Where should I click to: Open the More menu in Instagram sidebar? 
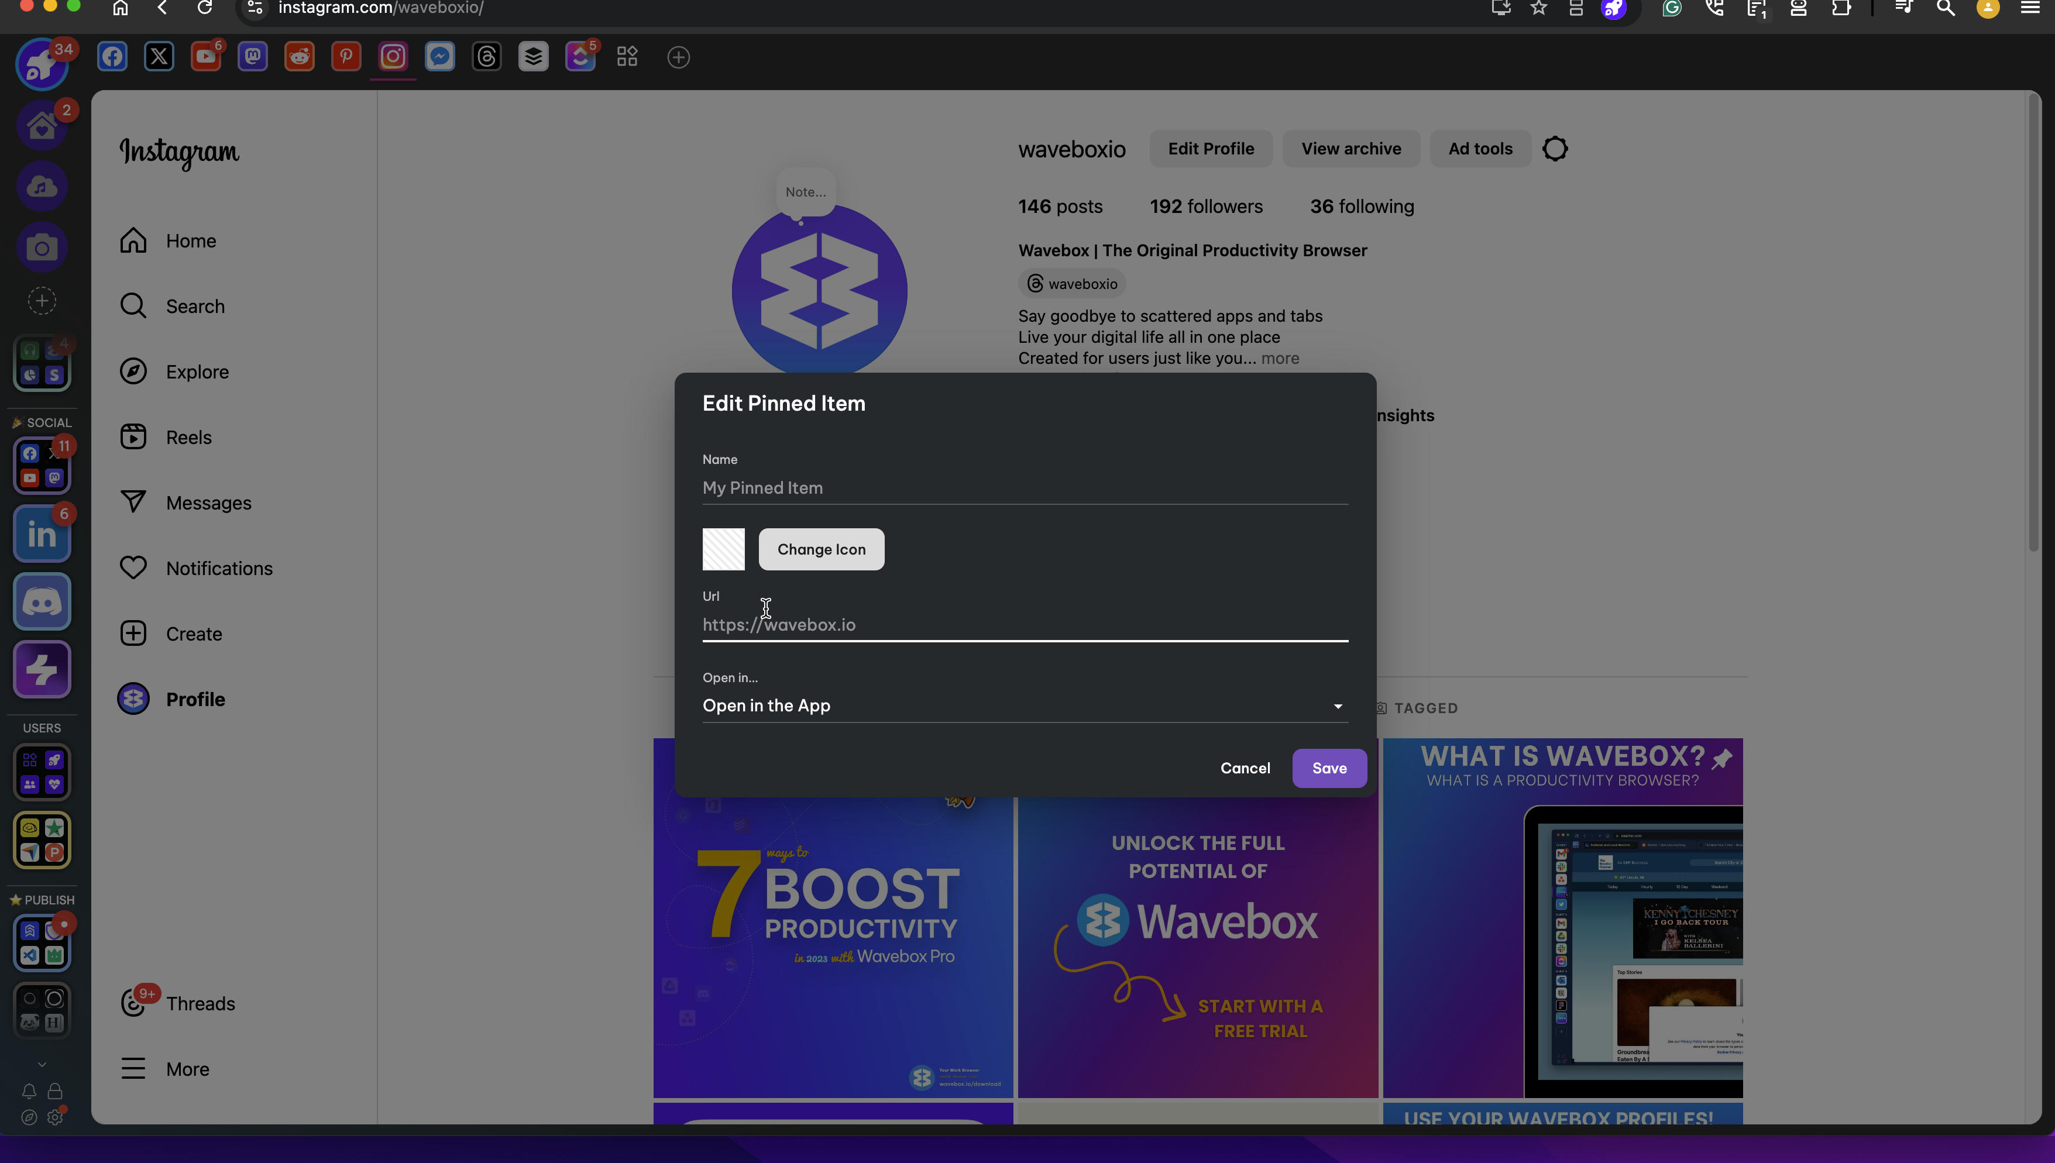coord(164,1069)
